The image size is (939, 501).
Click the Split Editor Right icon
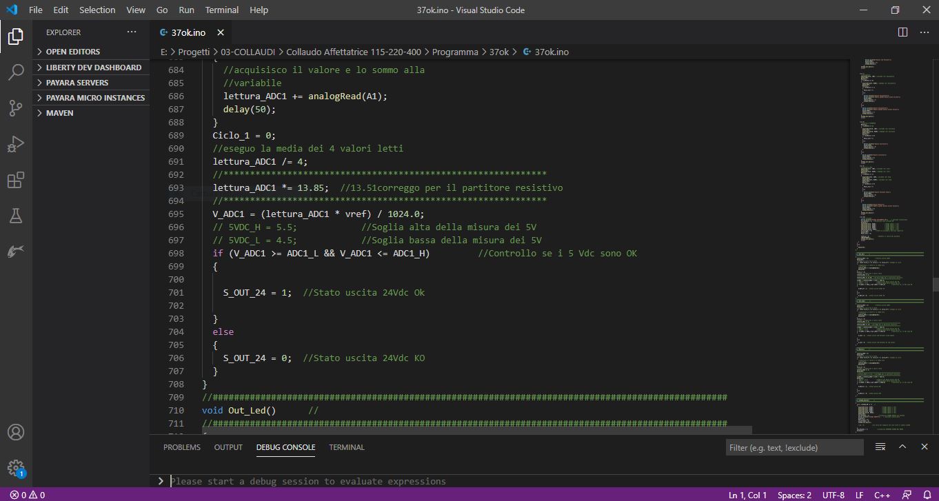click(x=902, y=32)
